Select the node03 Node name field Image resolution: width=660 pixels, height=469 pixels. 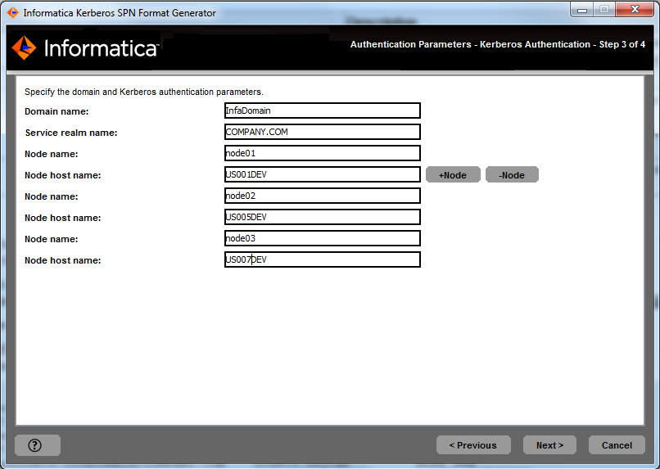tap(323, 238)
